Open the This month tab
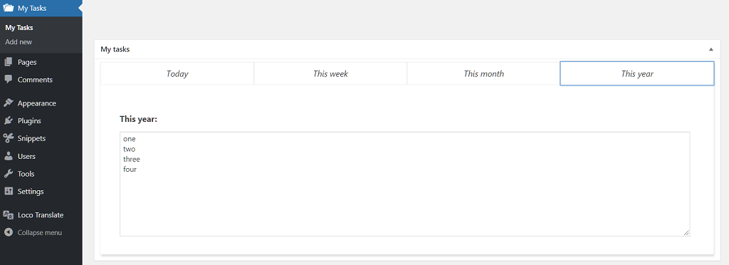Viewport: 729px width, 265px height. 483,73
